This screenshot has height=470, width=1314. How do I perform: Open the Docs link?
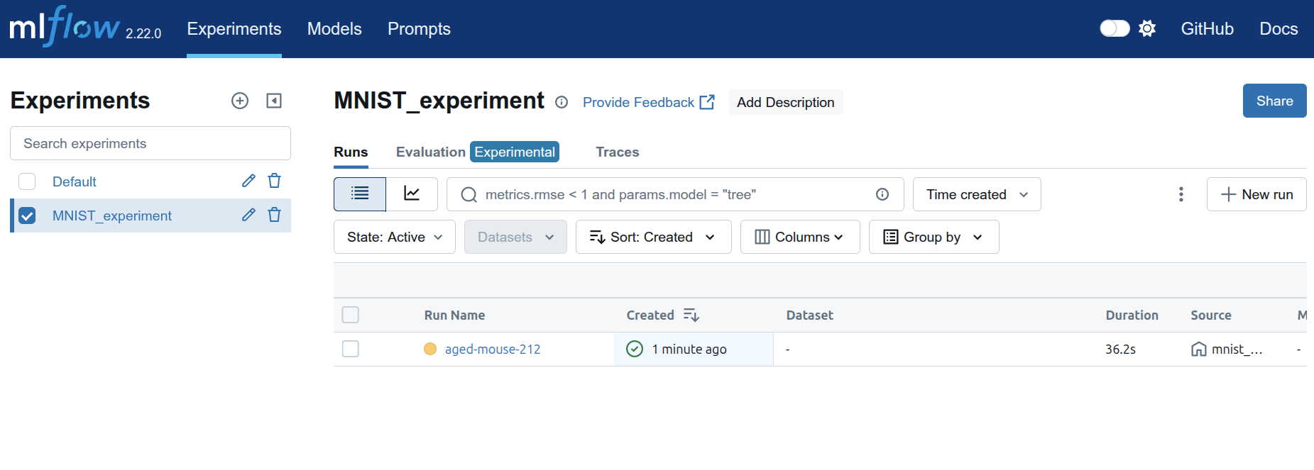pyautogui.click(x=1279, y=29)
